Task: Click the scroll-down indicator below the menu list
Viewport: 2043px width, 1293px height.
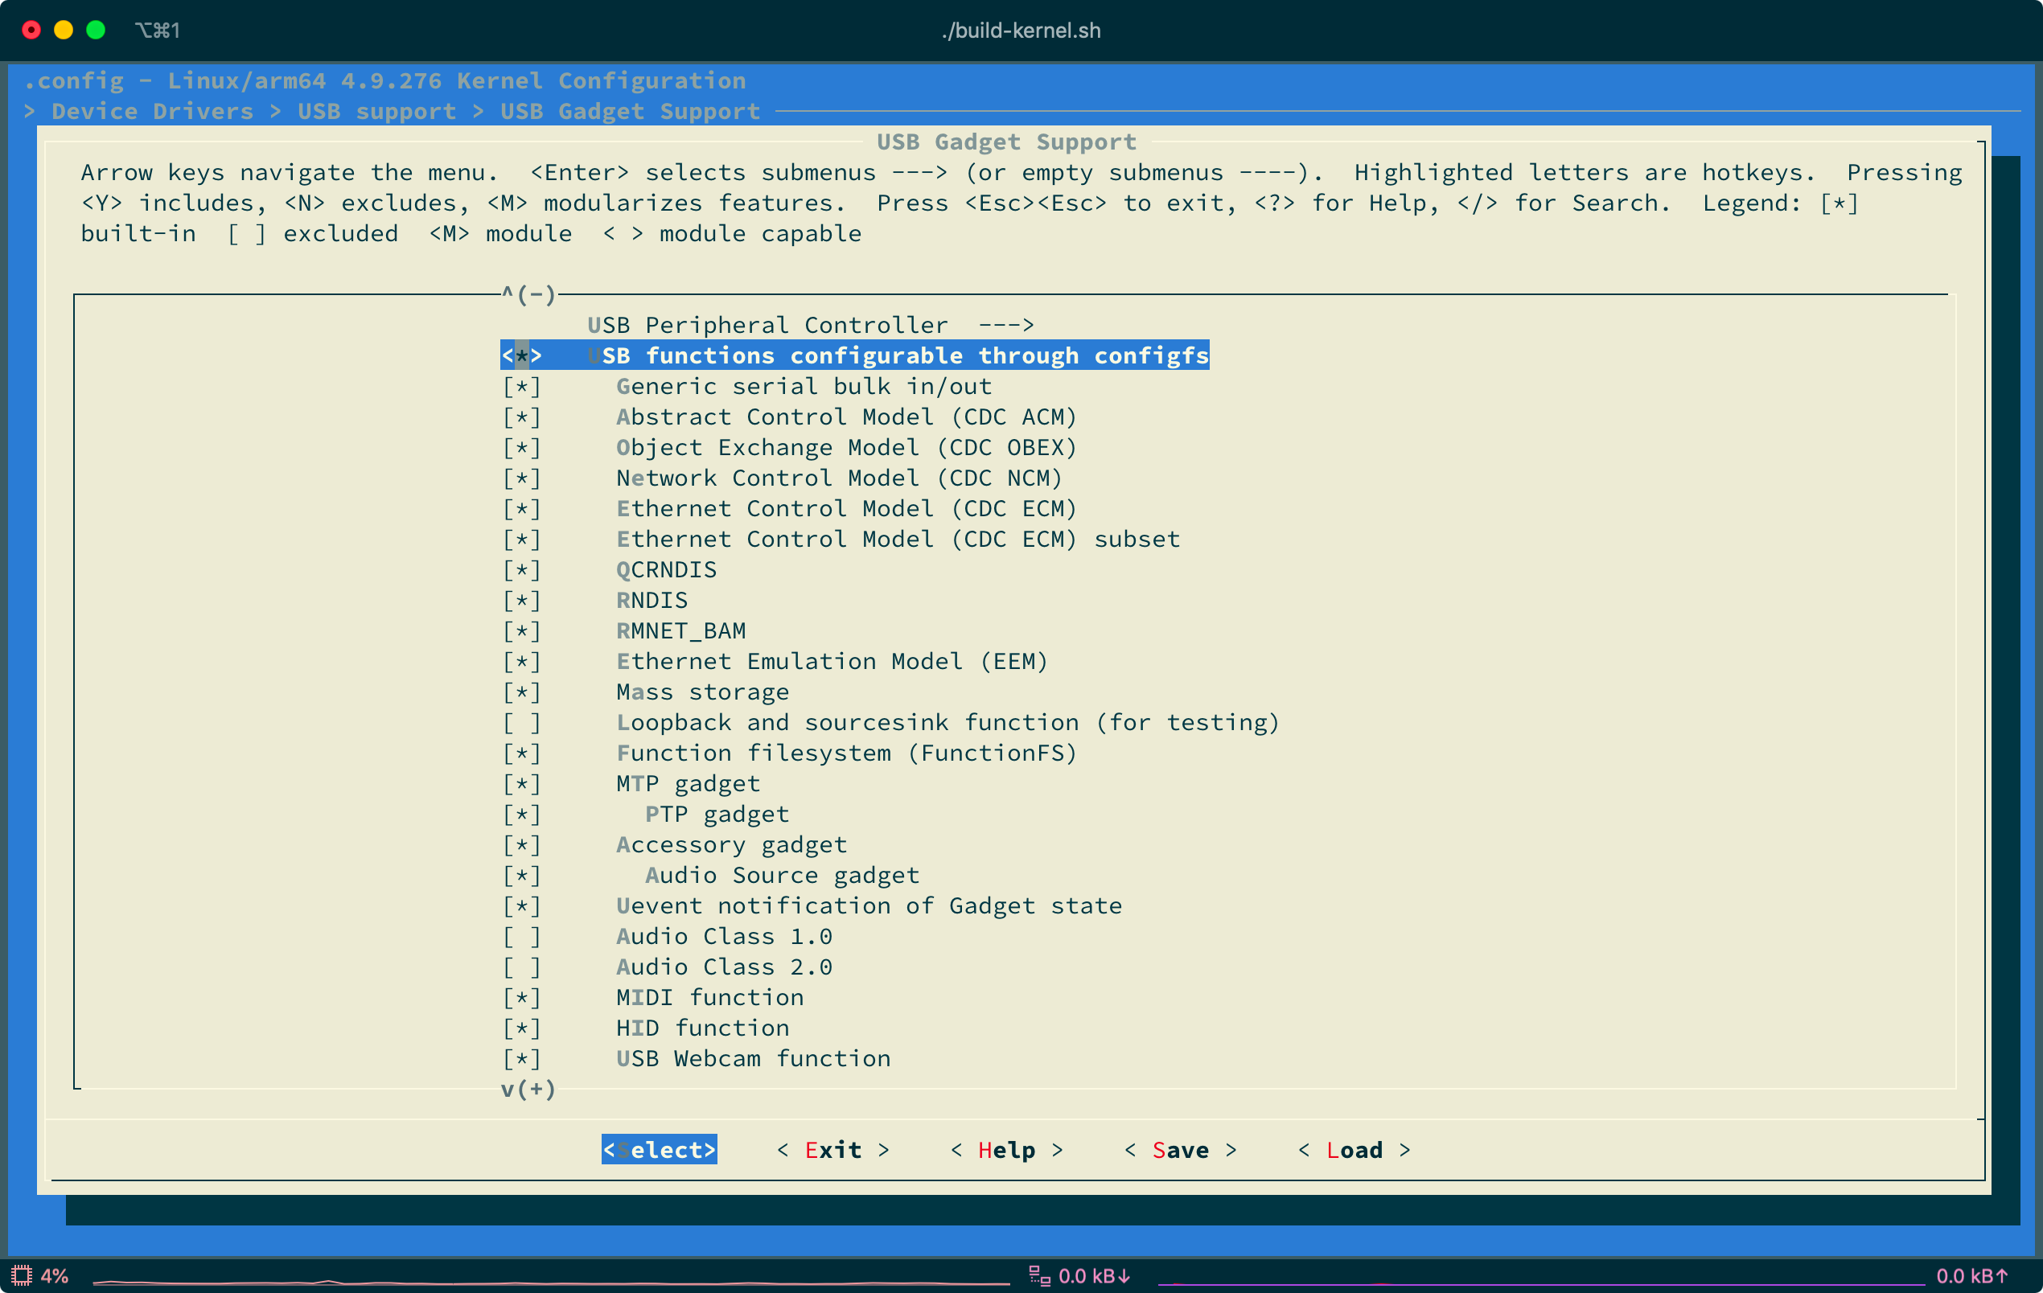Action: (x=528, y=1089)
